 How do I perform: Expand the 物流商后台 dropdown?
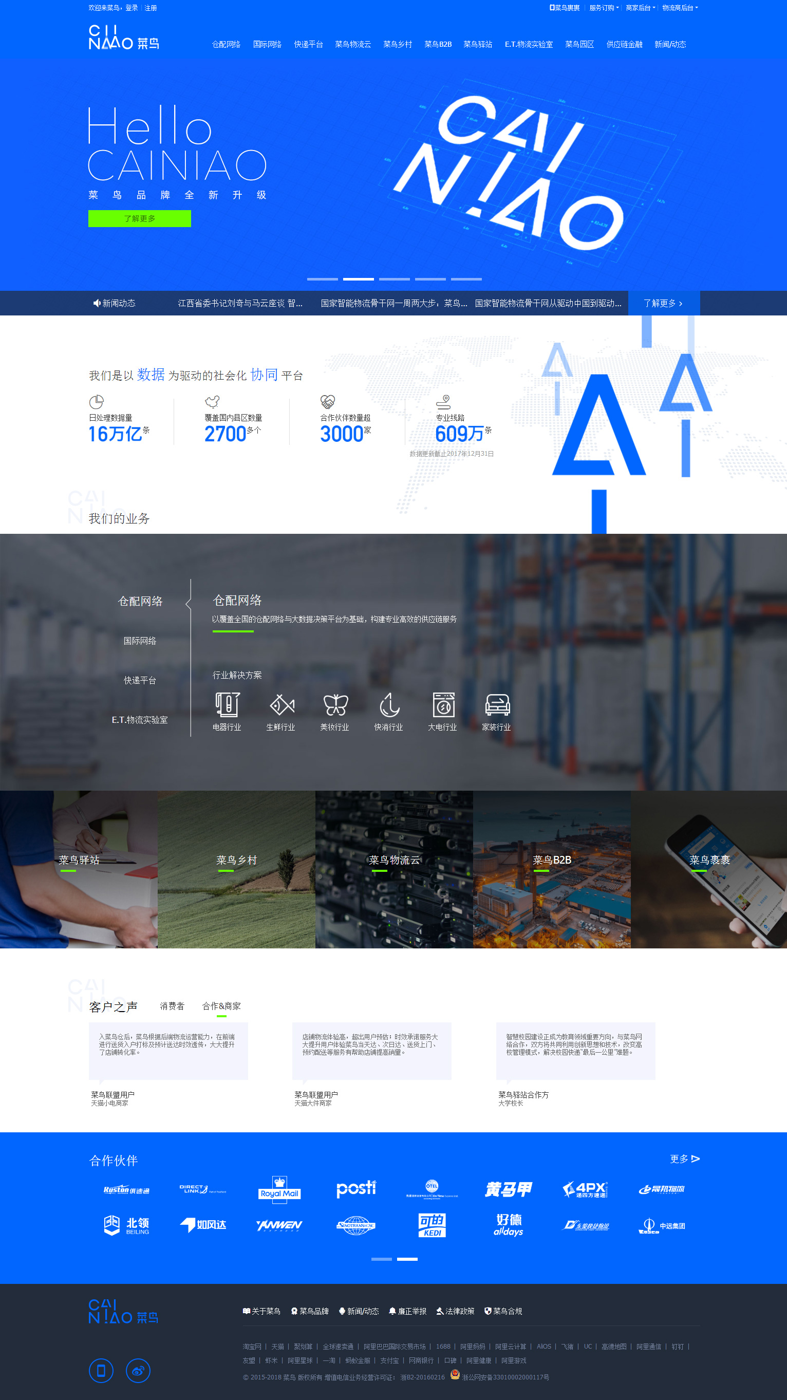coord(680,8)
